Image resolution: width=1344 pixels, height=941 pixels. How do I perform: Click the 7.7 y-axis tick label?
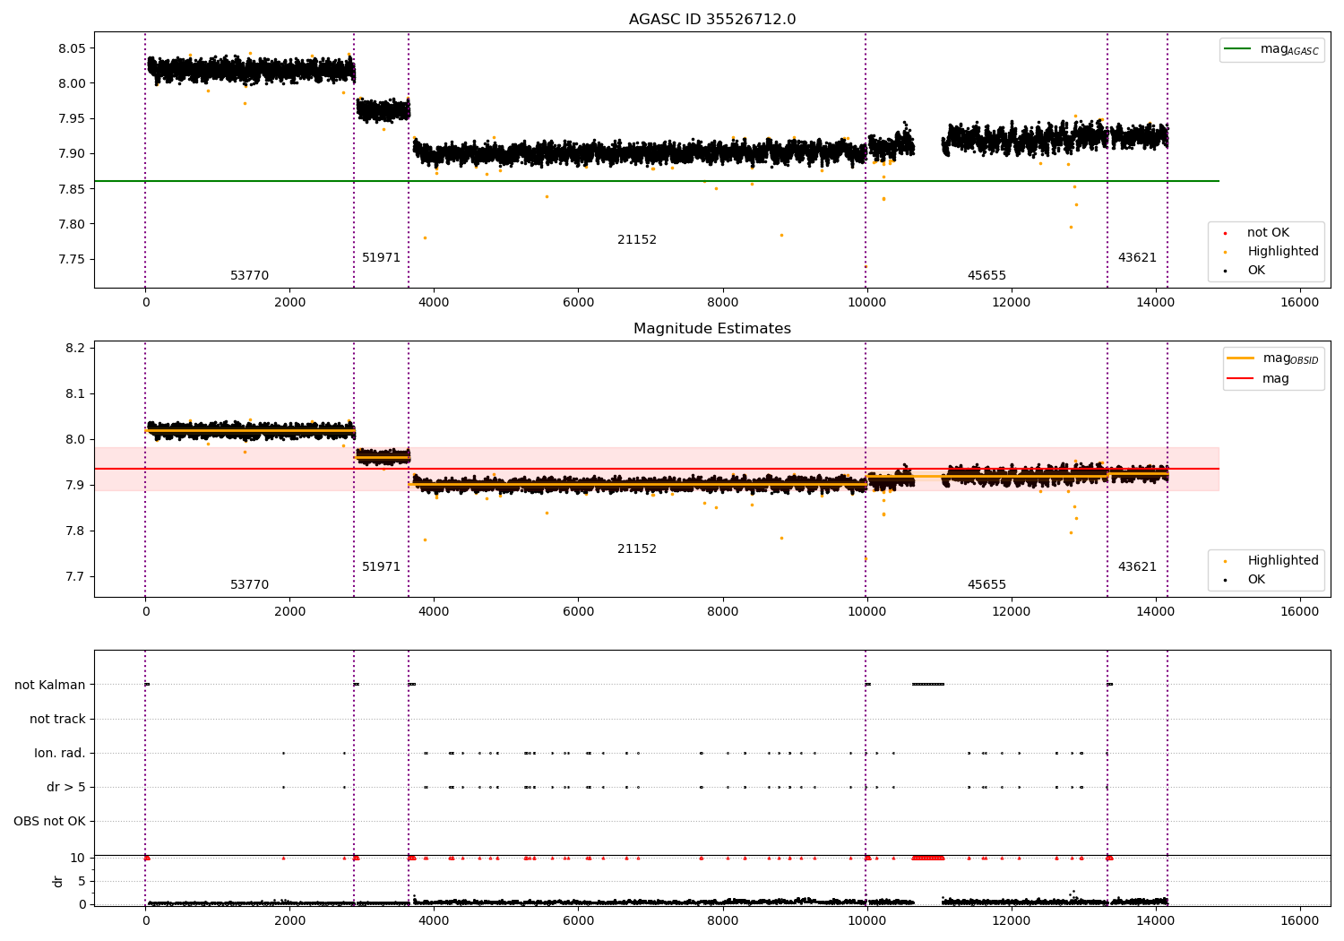75,576
